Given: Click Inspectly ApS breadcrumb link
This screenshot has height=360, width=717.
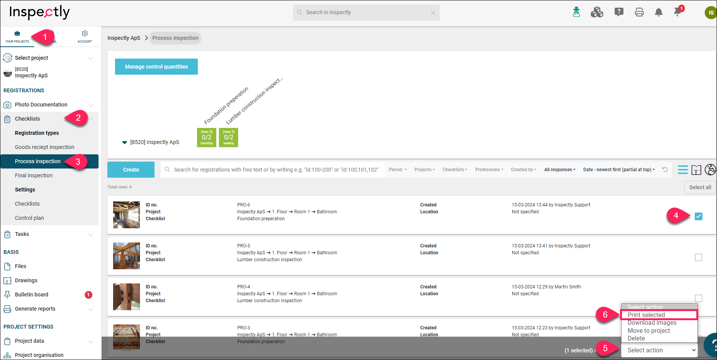Looking at the screenshot, I should click(x=124, y=38).
